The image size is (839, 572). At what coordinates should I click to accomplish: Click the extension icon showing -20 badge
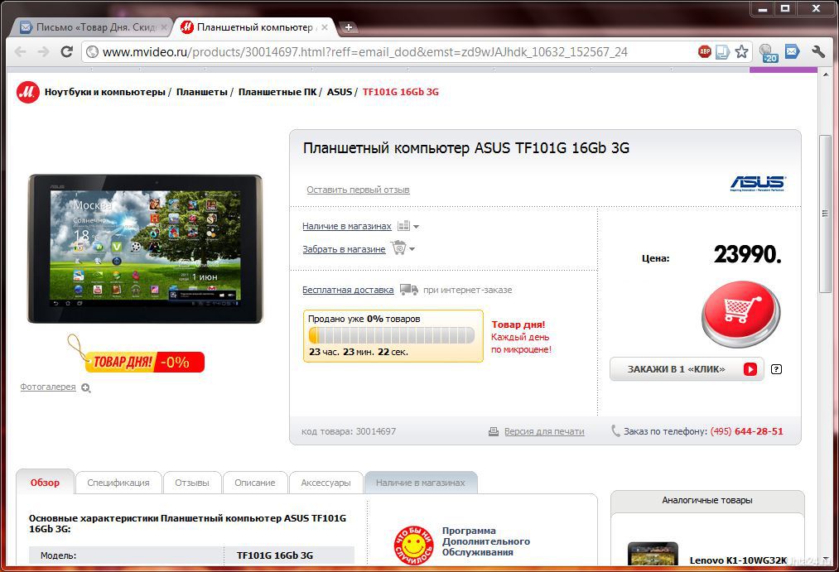click(769, 52)
